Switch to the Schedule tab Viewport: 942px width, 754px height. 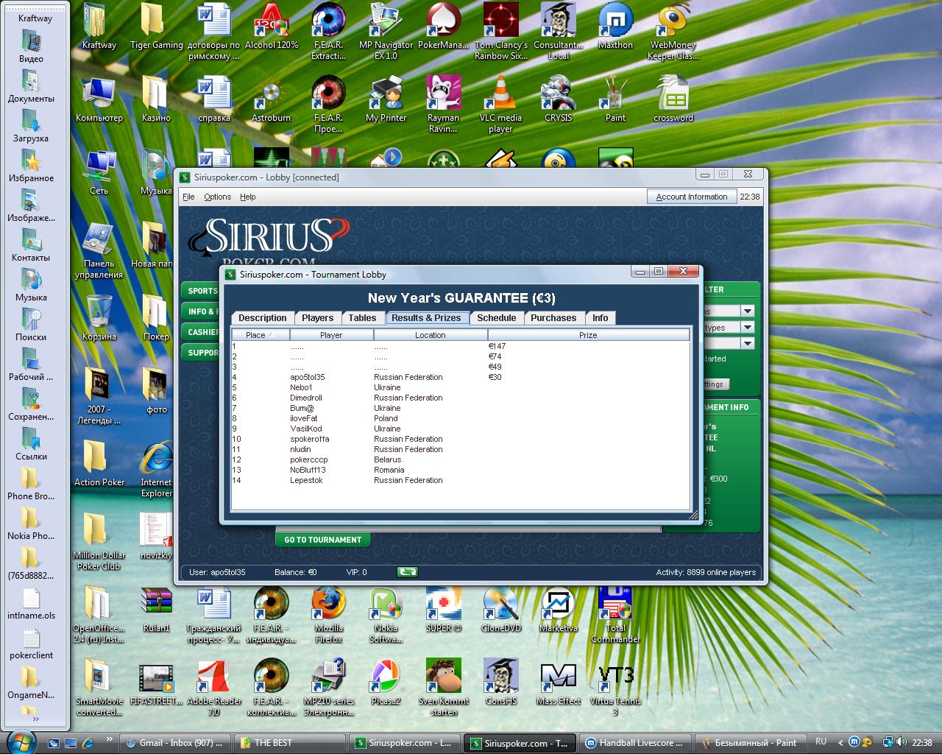[496, 318]
